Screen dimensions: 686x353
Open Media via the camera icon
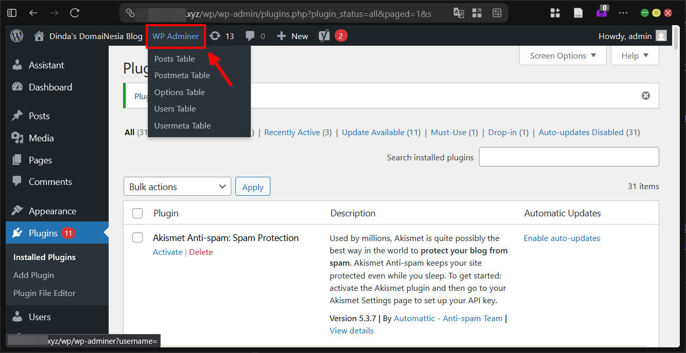pyautogui.click(x=17, y=138)
